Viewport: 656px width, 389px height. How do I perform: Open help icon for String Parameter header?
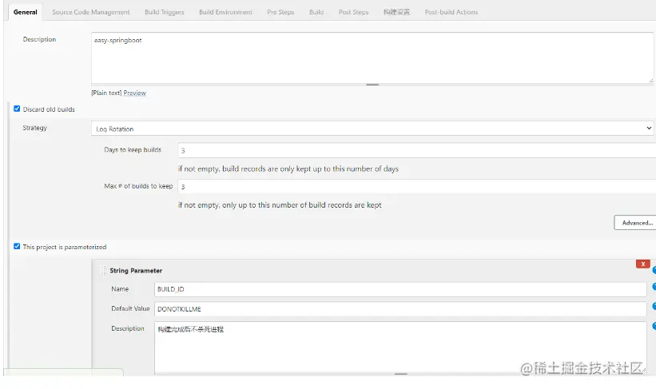click(x=654, y=271)
